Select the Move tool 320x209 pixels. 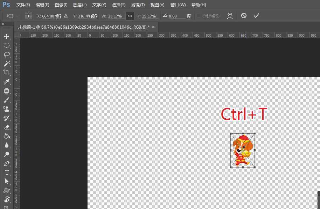coord(7,36)
